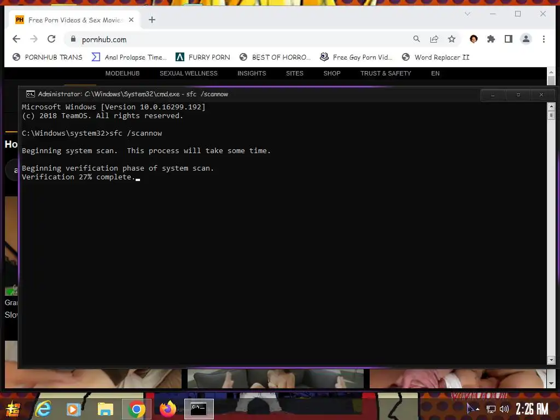Image resolution: width=560 pixels, height=420 pixels.
Task: Select SEXUAL WELLNESS in the site navigation
Action: pos(189,73)
